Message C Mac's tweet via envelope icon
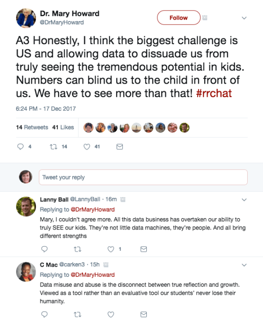The width and height of the screenshot is (263, 321). pyautogui.click(x=143, y=314)
